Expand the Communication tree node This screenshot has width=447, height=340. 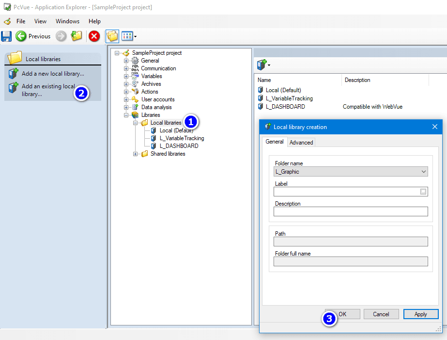tap(126, 68)
